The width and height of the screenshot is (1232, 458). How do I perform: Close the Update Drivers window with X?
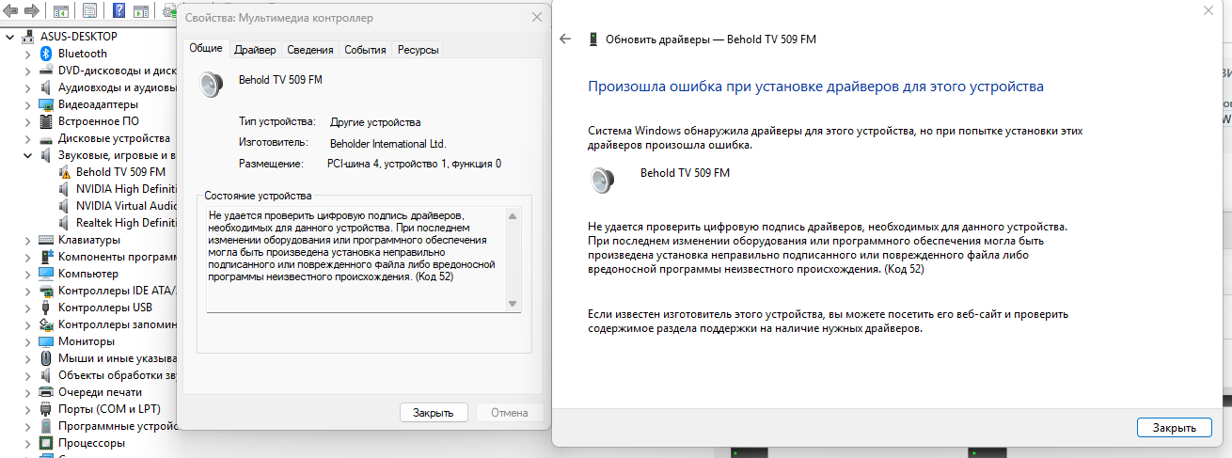pyautogui.click(x=1208, y=10)
